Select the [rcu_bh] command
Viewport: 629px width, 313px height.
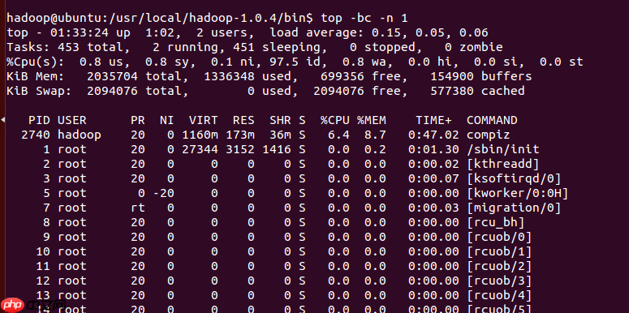point(495,222)
